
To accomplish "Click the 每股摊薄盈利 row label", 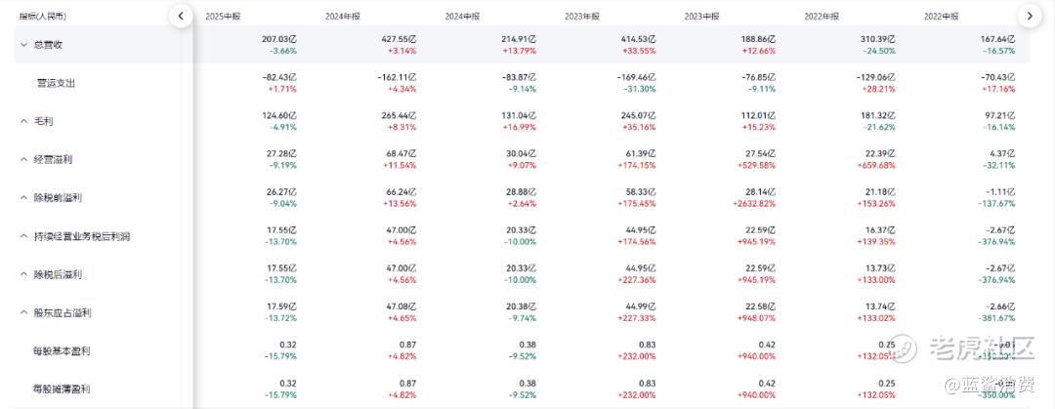I will (x=62, y=389).
